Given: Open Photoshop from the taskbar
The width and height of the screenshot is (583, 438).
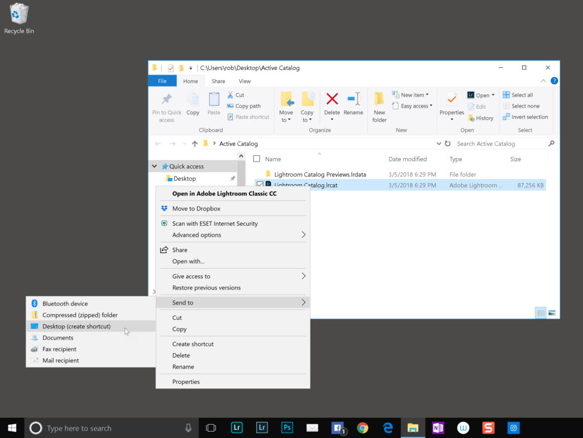Looking at the screenshot, I should 287,428.
